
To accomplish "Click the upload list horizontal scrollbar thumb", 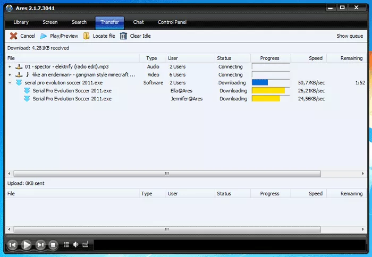I will pyautogui.click(x=167, y=229).
